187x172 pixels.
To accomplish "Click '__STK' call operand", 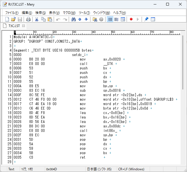I will (x=108, y=64).
